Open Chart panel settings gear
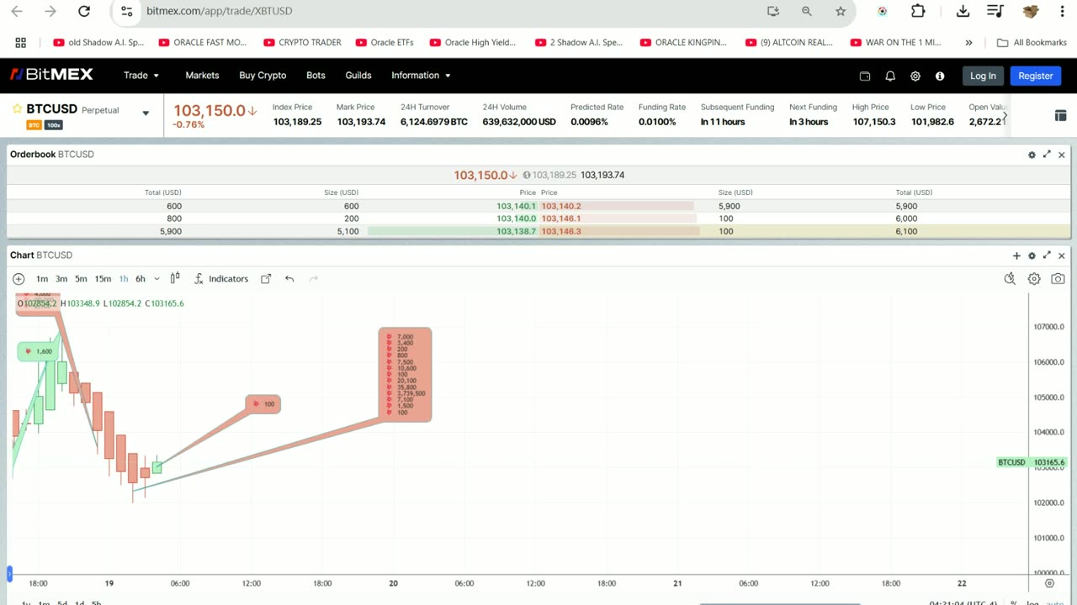Viewport: 1077px width, 605px height. [1032, 255]
